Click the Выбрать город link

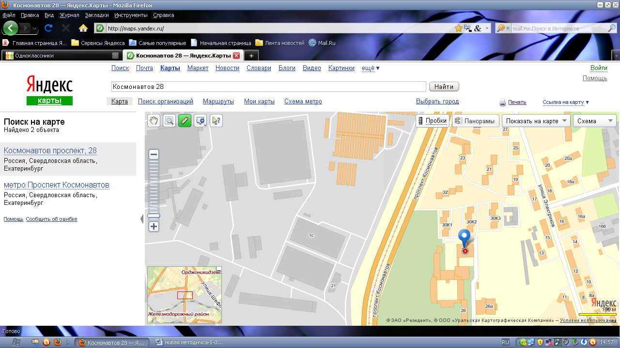(x=437, y=101)
